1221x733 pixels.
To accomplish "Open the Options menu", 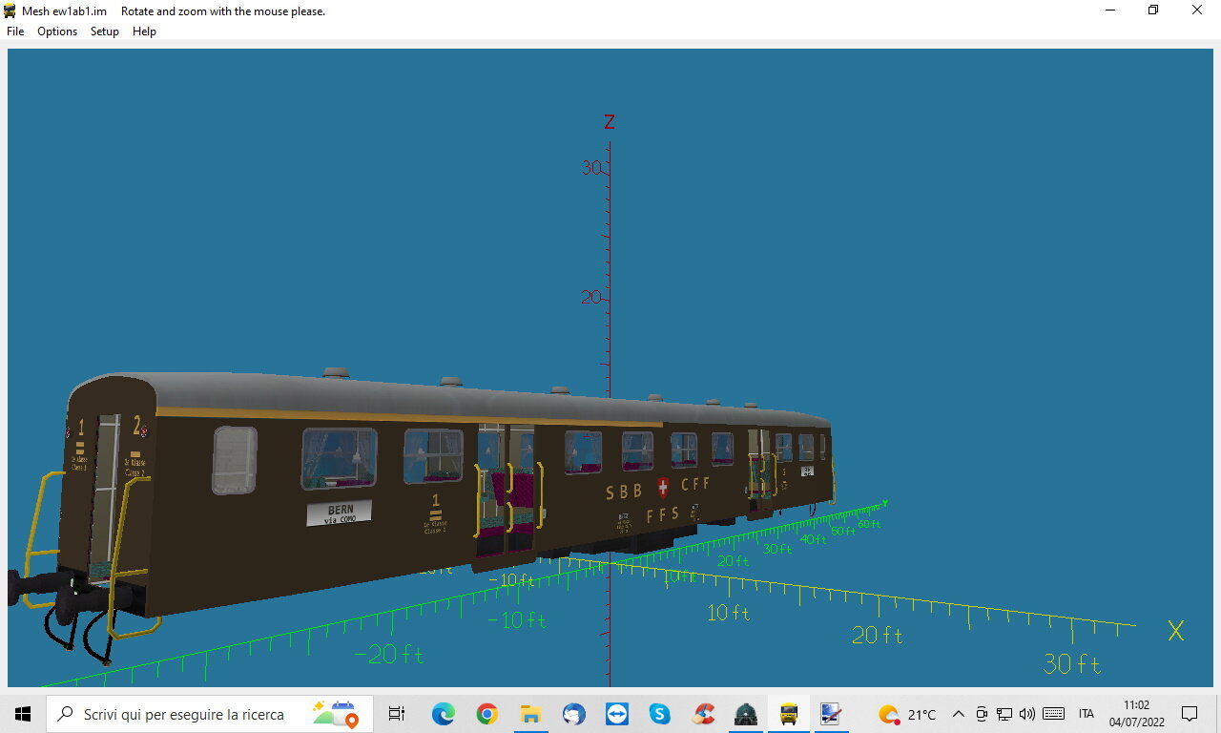I will click(57, 31).
